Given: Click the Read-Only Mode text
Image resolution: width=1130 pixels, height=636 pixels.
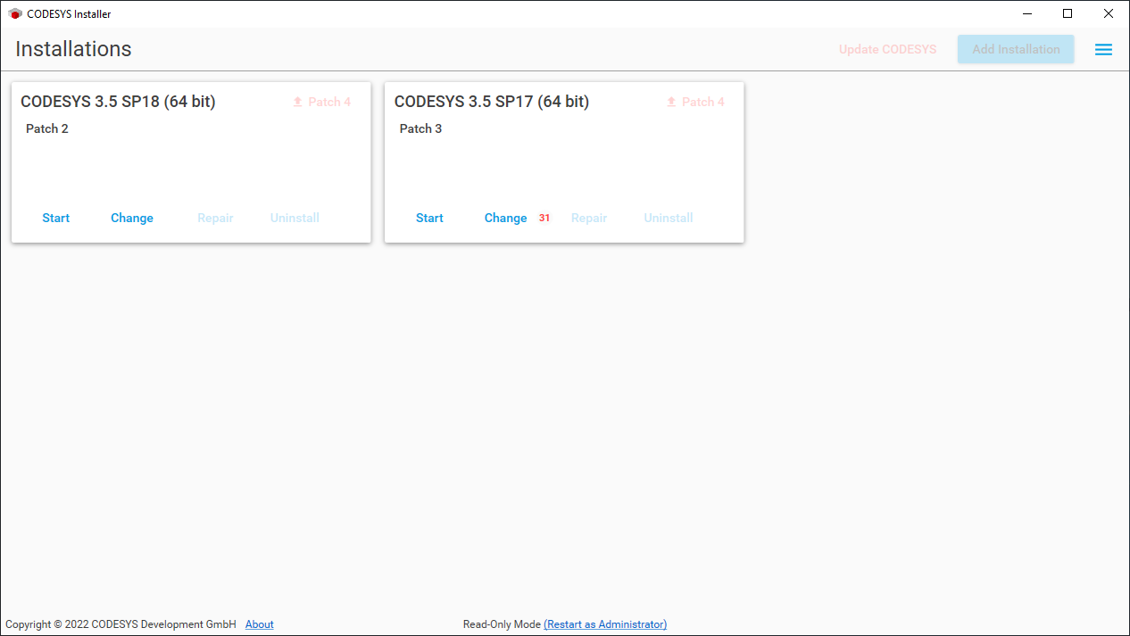Looking at the screenshot, I should coord(502,624).
